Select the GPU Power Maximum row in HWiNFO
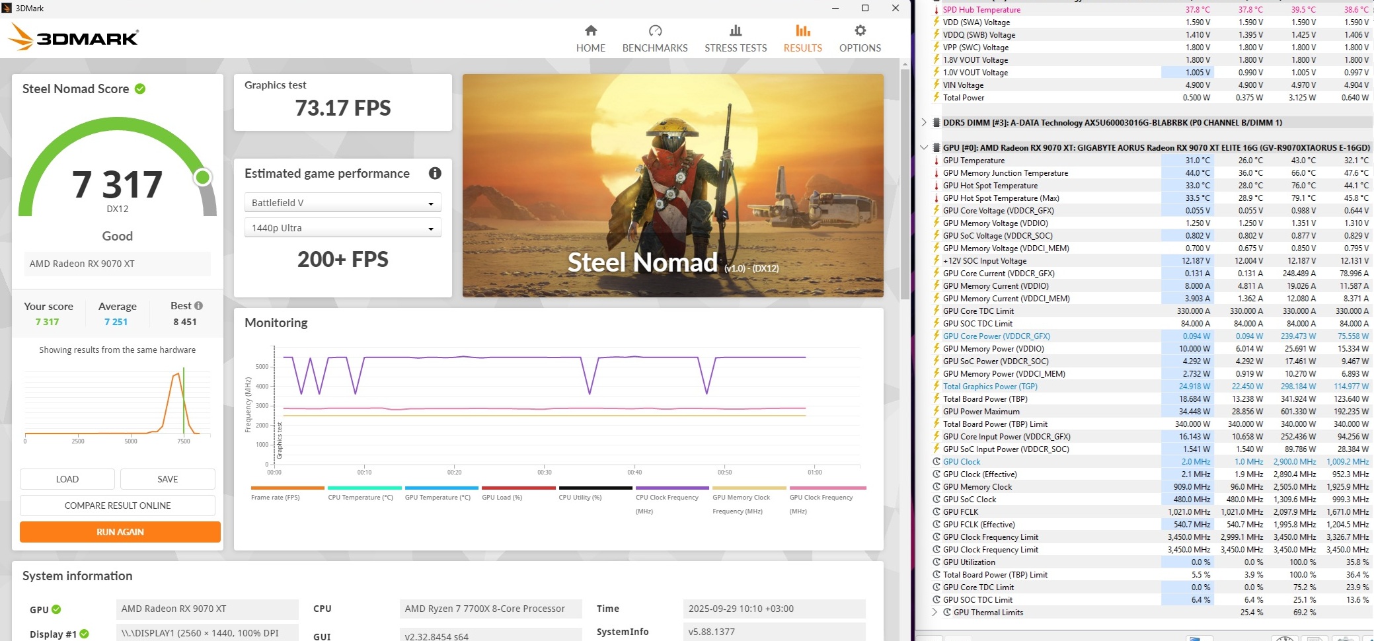Screen dimensions: 1374x641 point(1151,412)
